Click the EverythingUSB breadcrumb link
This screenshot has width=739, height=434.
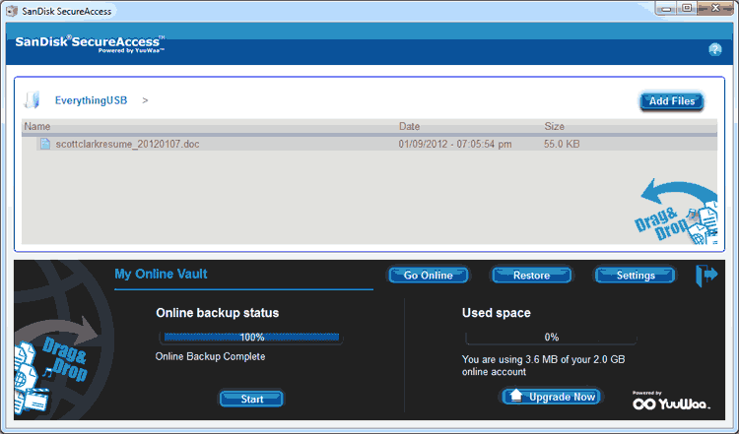coord(91,100)
